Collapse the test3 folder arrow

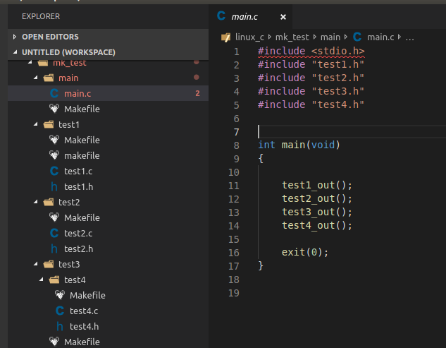click(35, 264)
